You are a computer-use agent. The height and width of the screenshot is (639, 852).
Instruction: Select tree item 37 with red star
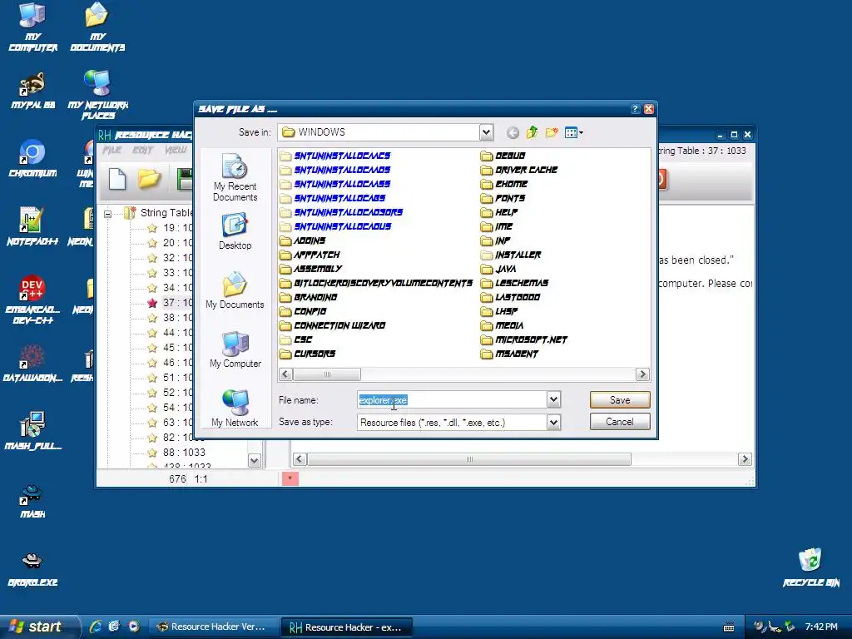(x=171, y=303)
